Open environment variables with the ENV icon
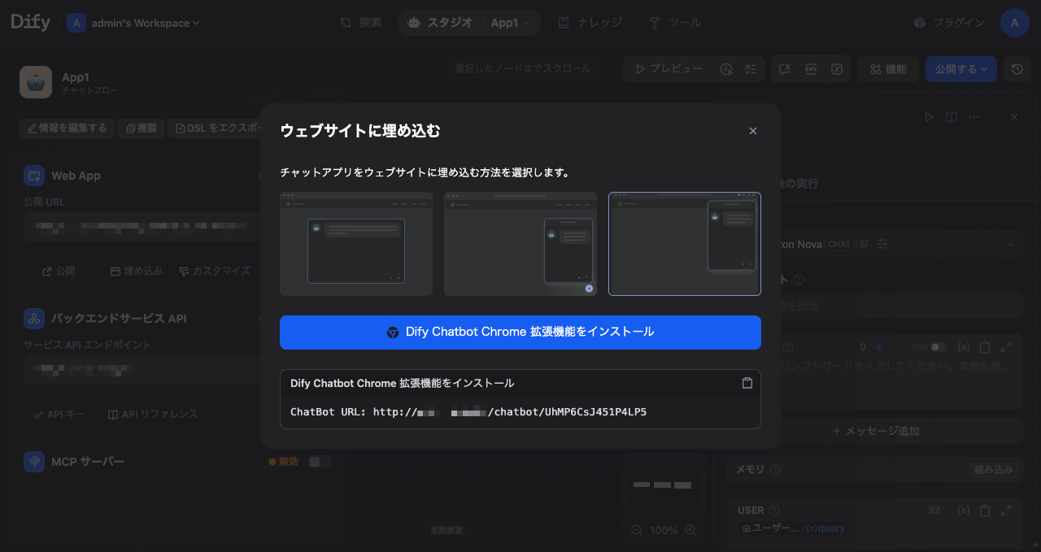This screenshot has width=1041, height=552. coord(811,69)
